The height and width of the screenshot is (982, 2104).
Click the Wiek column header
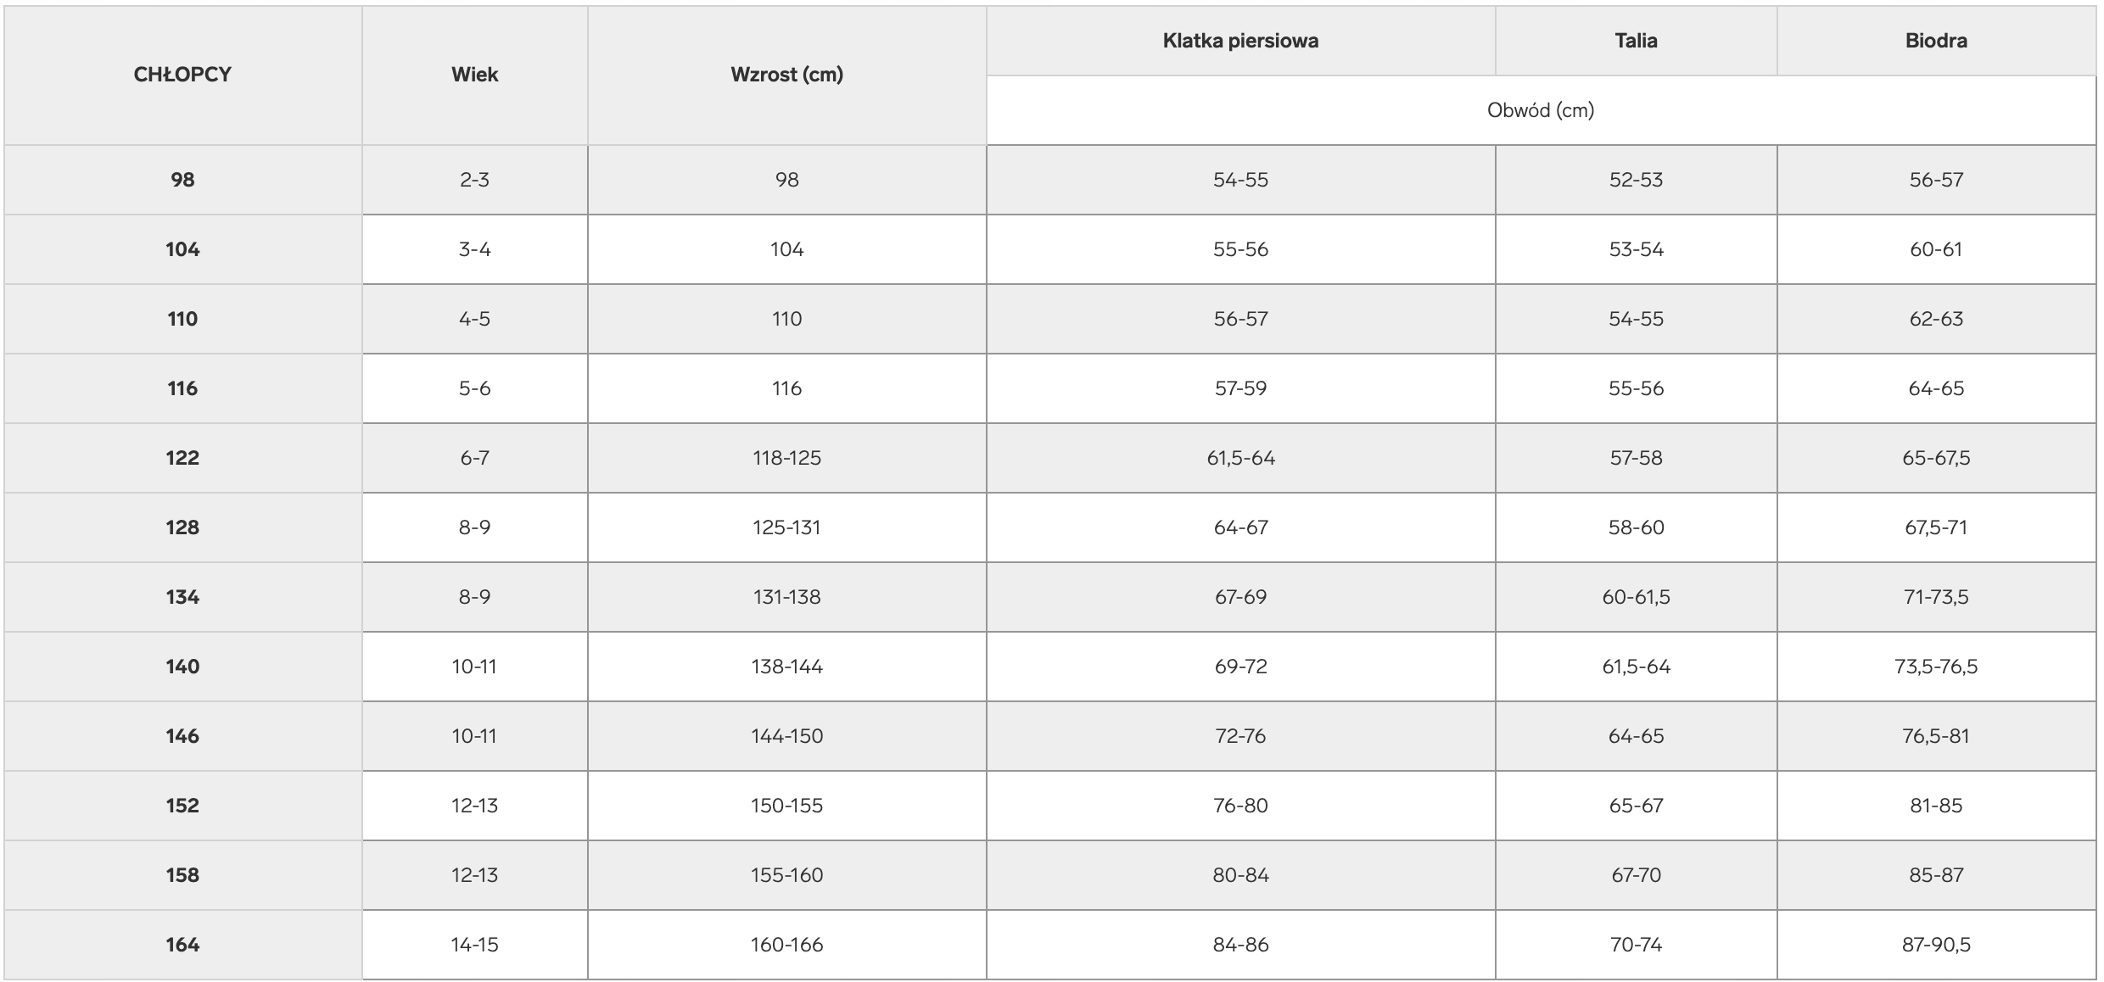click(x=474, y=75)
